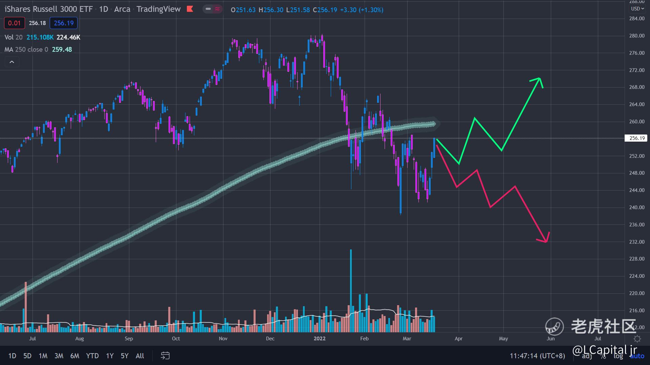The width and height of the screenshot is (650, 365).
Task: Open timezone menu showing UTC+8
Action: coord(537,356)
